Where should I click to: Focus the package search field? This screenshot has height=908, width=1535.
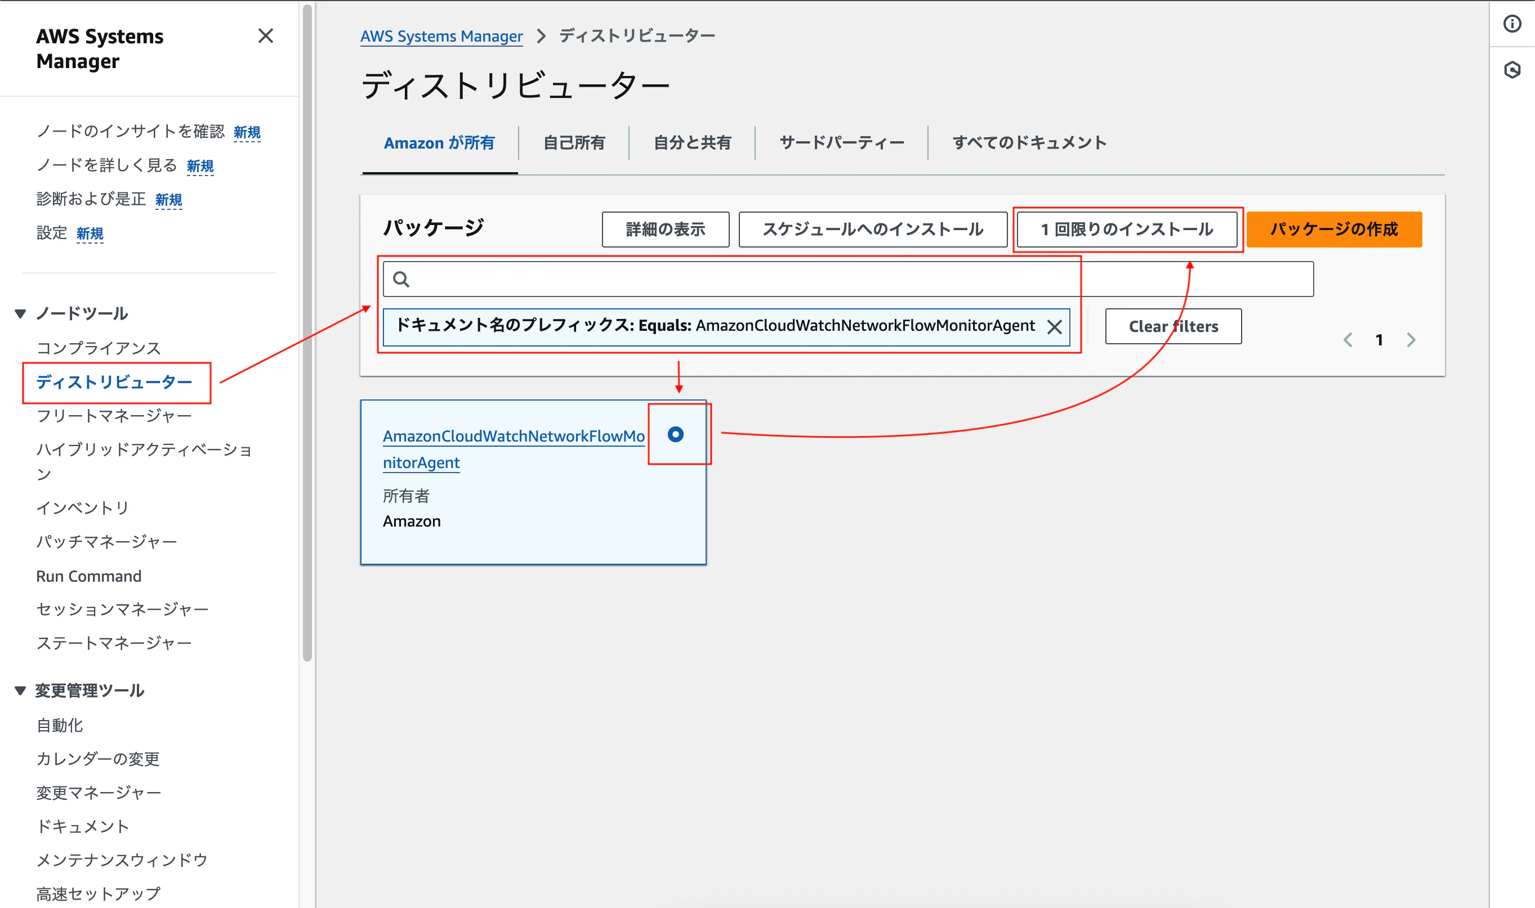click(x=848, y=279)
